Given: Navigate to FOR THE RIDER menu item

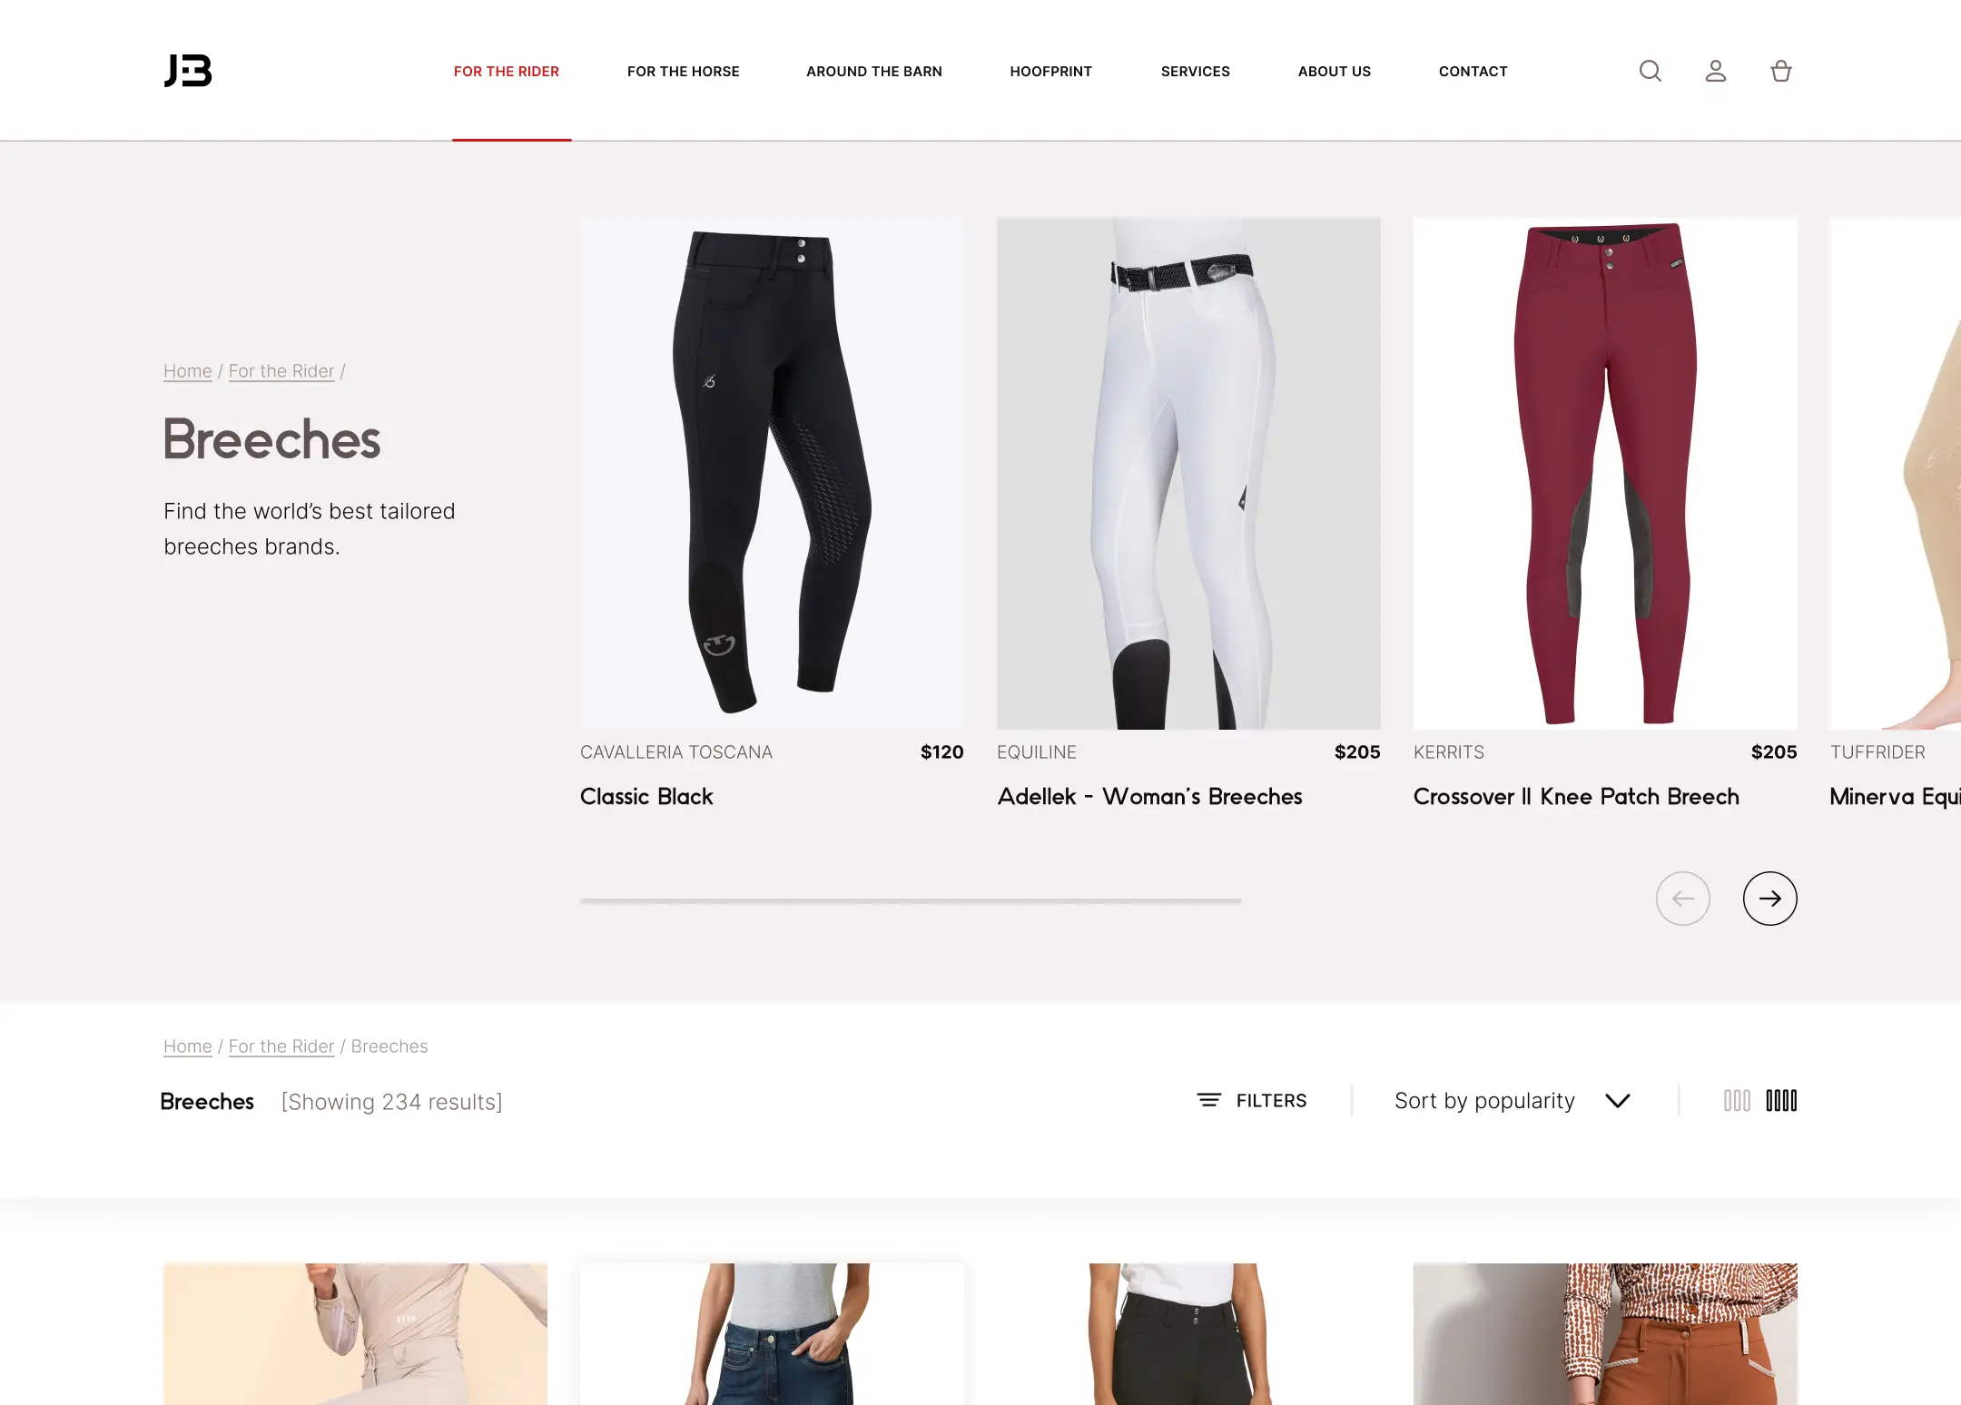Looking at the screenshot, I should click(x=507, y=72).
